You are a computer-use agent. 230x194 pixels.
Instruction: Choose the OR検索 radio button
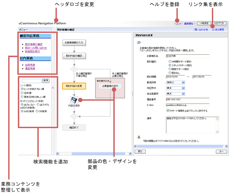(37, 111)
